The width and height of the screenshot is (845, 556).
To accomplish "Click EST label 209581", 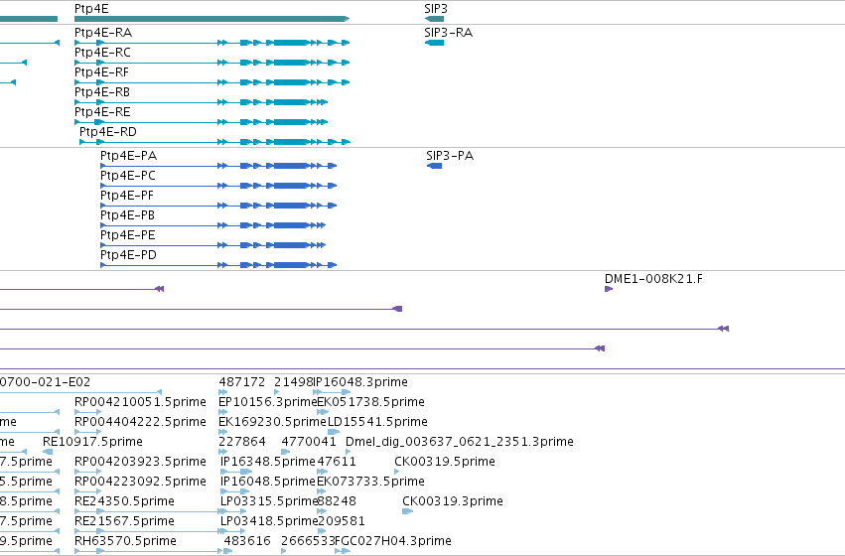I will pos(342,521).
